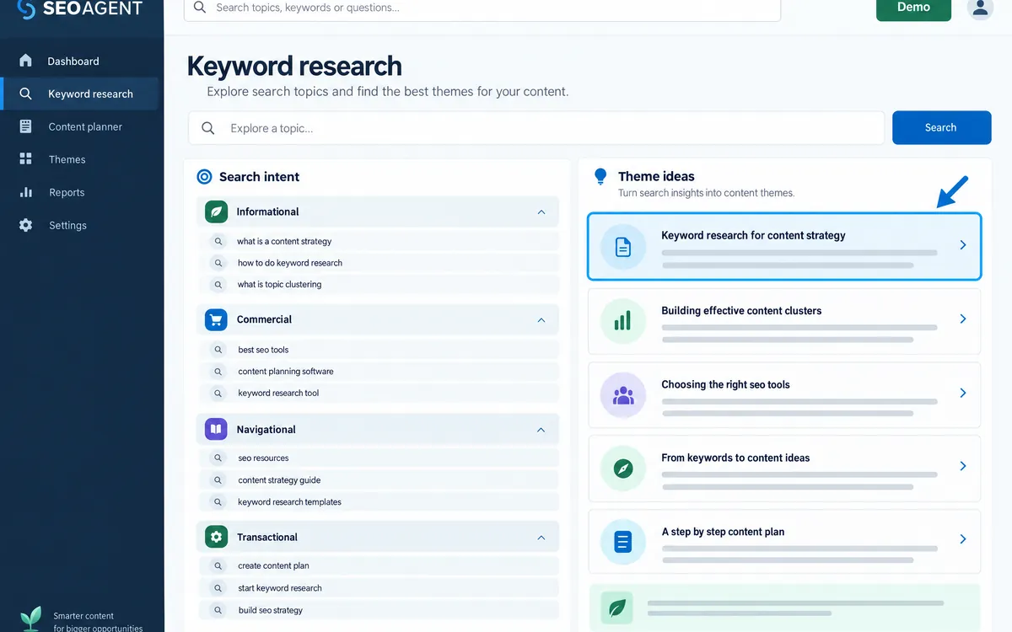Select 'what is topic clustering' query
1012x632 pixels.
point(379,285)
